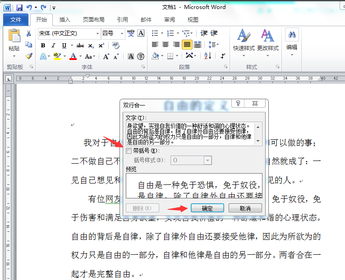345x280 pixels.
Task: Click the sort A-Z icon
Action: (x=208, y=56)
